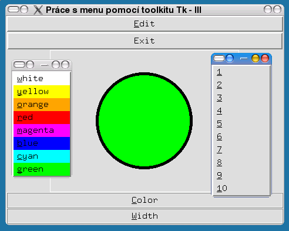289x231 pixels.
Task: Open the Color menu button
Action: [x=145, y=200]
